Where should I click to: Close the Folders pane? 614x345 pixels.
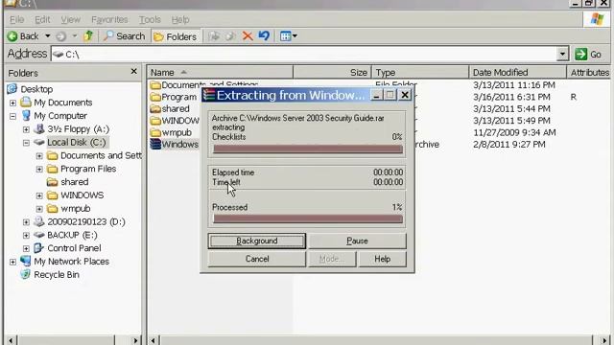click(x=134, y=71)
